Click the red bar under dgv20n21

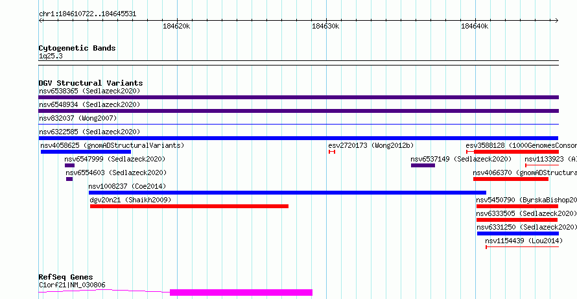pos(189,206)
